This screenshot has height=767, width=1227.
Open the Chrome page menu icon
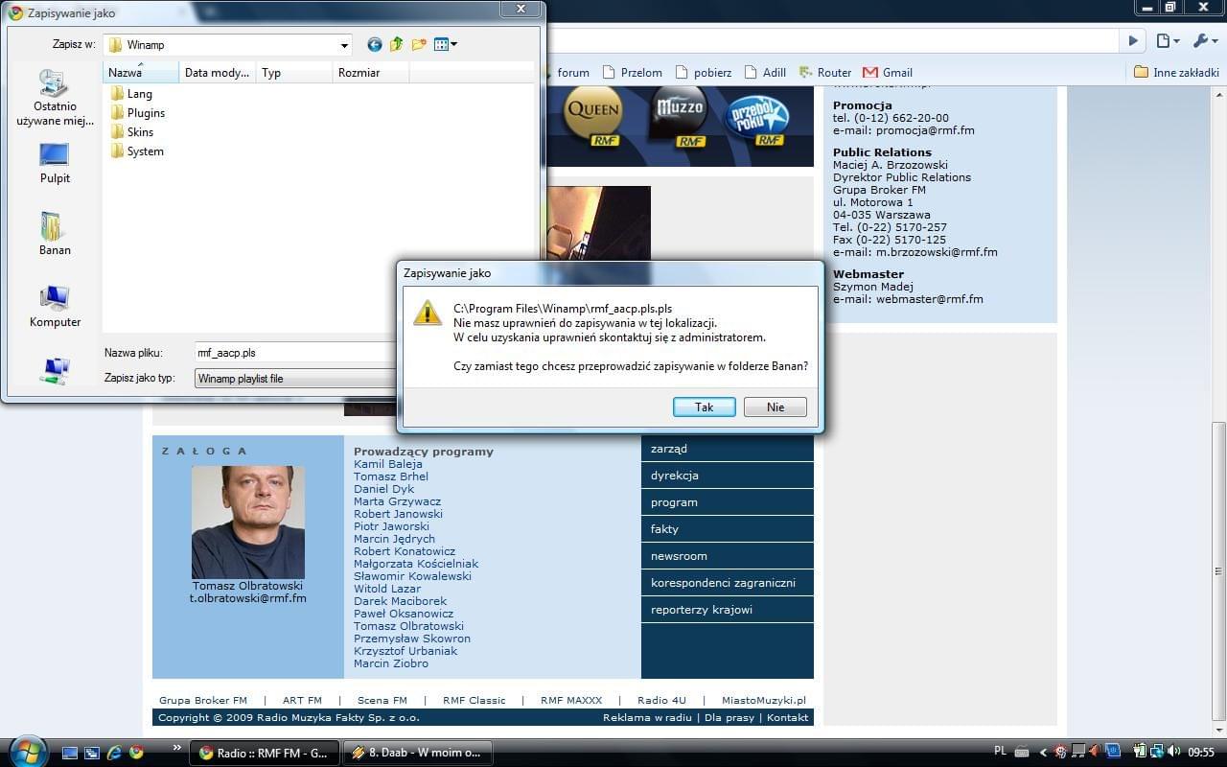(x=1167, y=41)
